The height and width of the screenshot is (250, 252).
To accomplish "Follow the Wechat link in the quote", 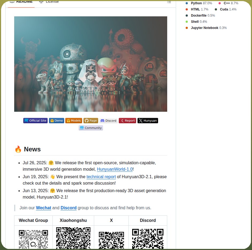I will click(43, 208).
